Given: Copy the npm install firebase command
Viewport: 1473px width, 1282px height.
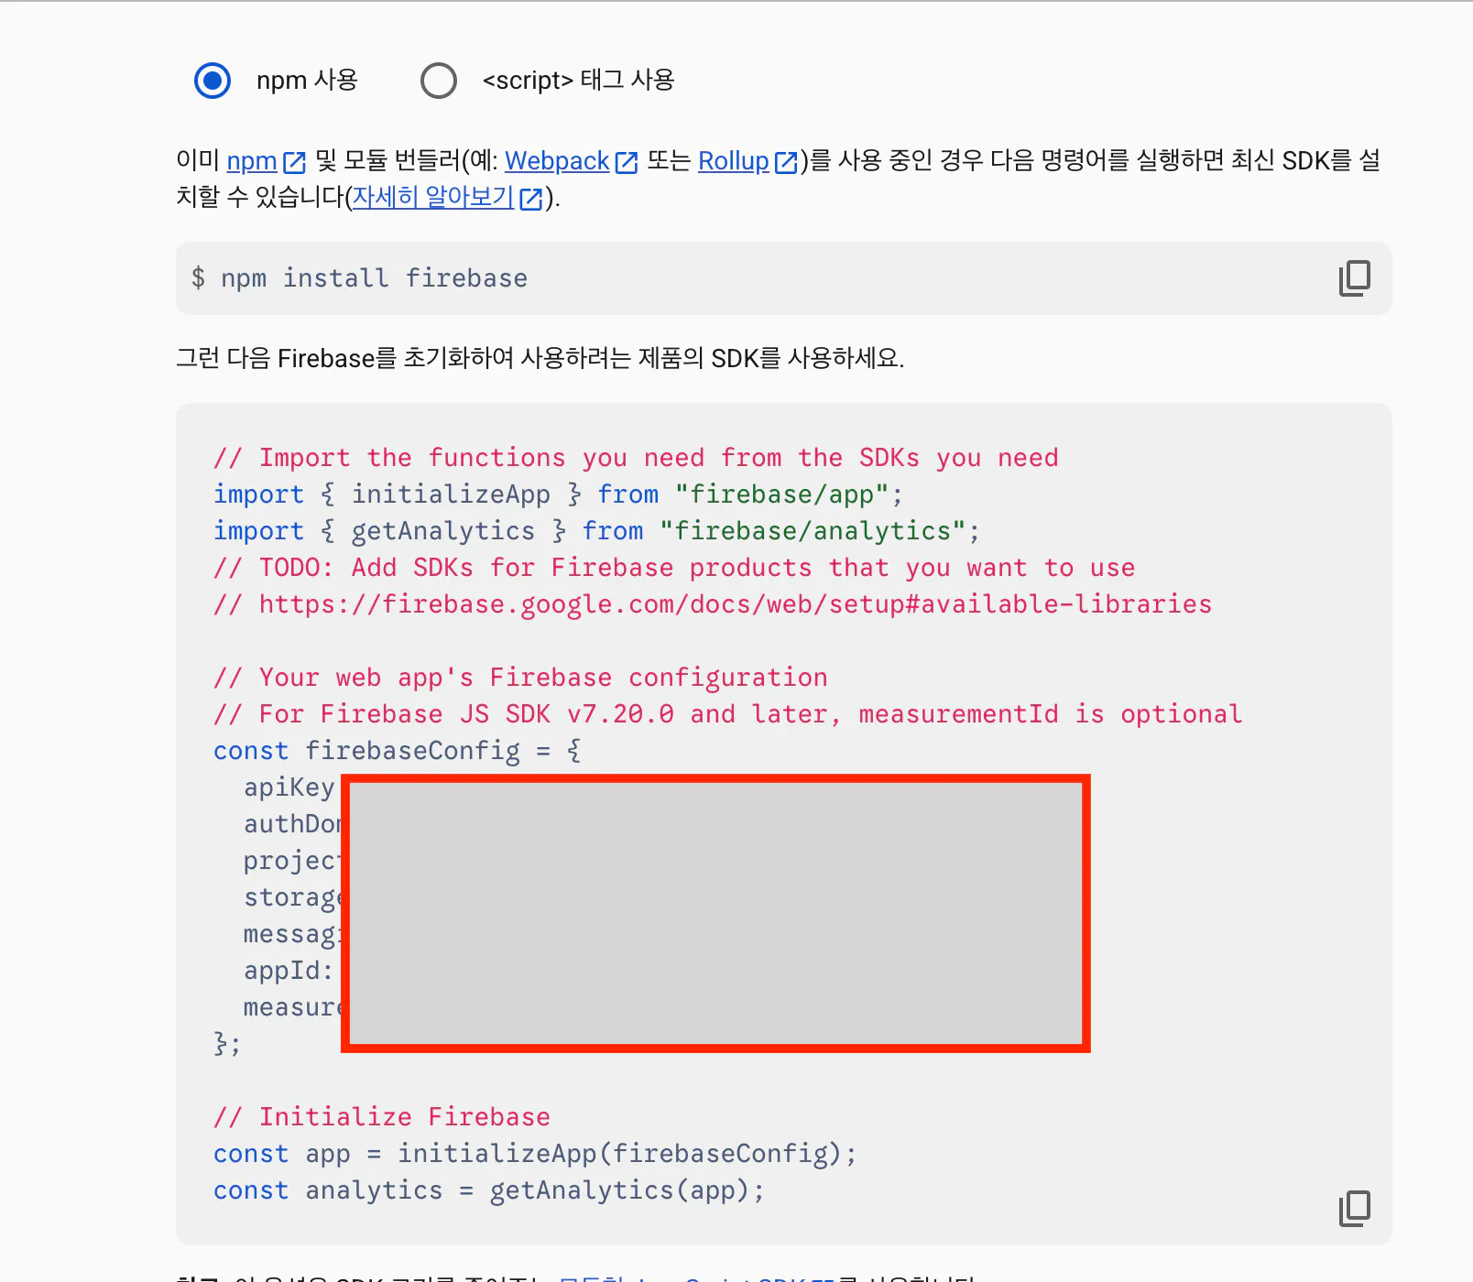Looking at the screenshot, I should coord(1355,278).
